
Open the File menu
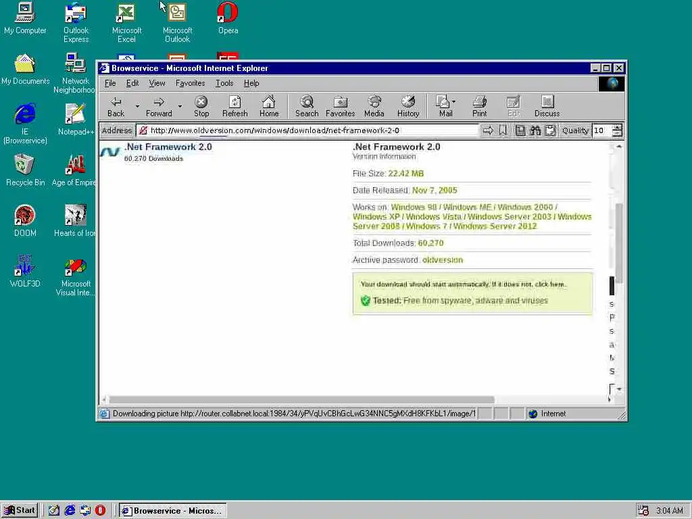[110, 83]
